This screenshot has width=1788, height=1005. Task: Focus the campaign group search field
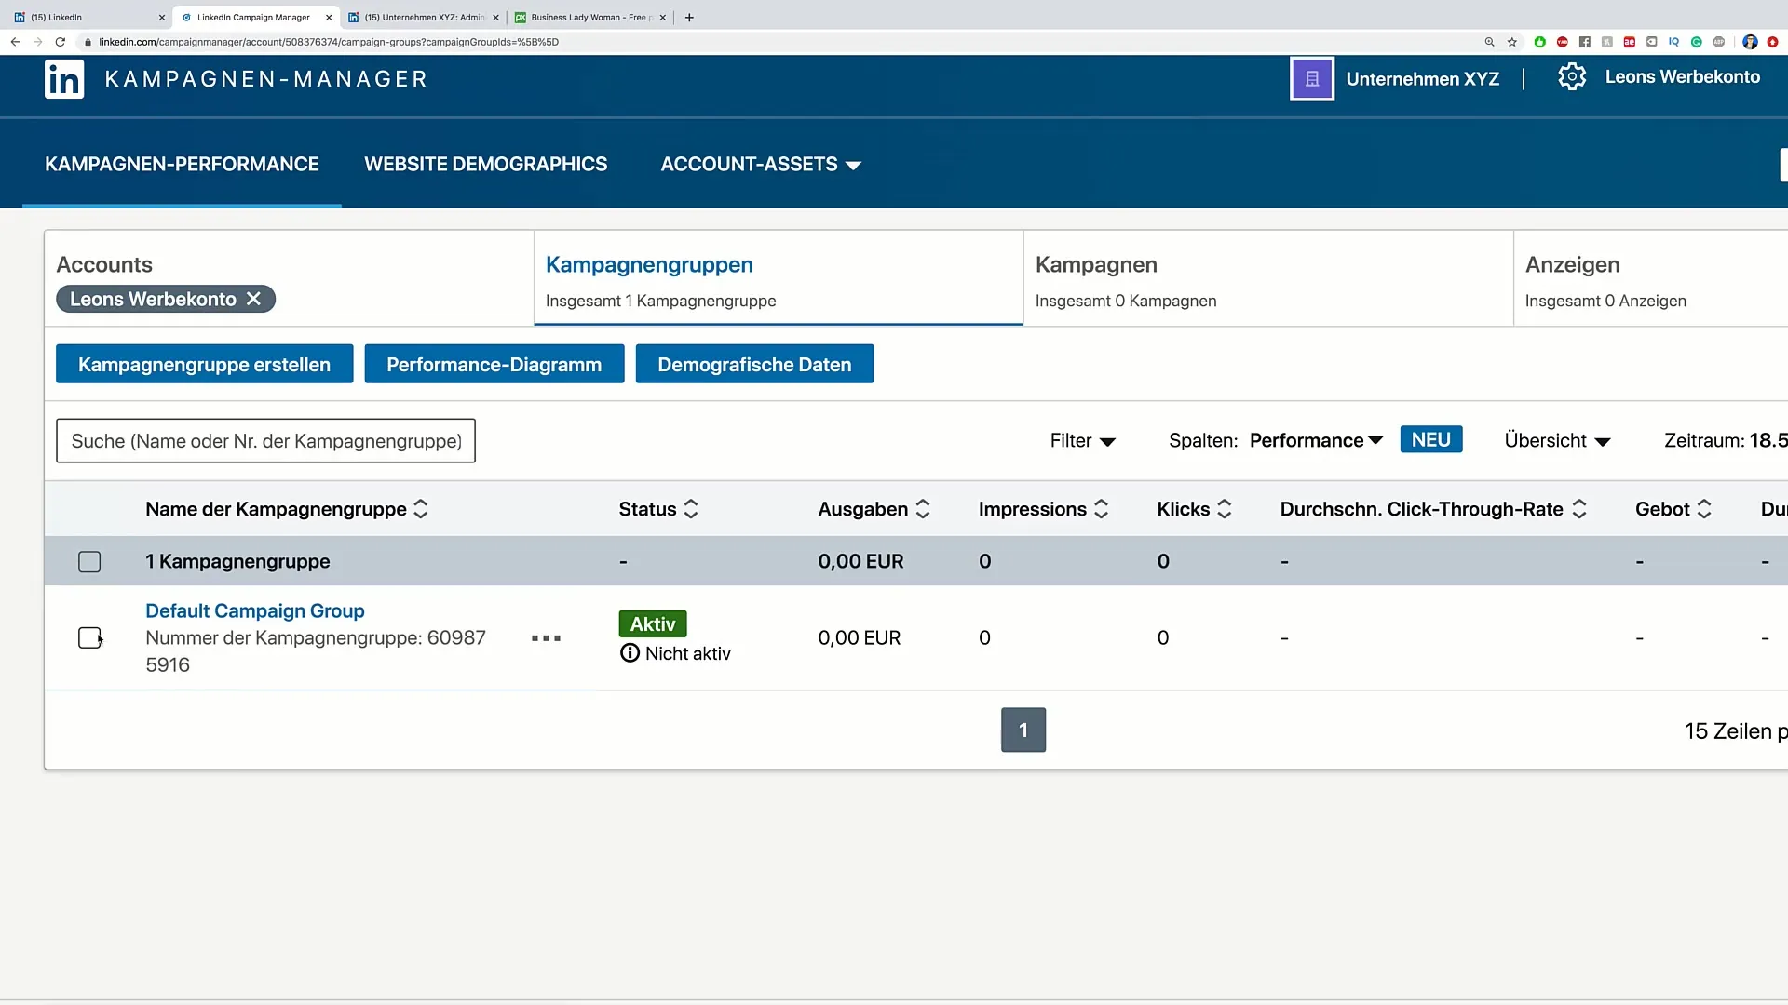pos(265,441)
